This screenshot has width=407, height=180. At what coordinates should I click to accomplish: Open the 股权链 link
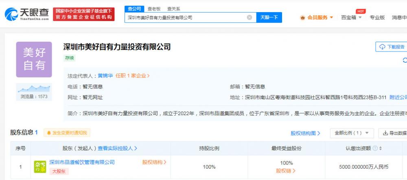coord(286,171)
